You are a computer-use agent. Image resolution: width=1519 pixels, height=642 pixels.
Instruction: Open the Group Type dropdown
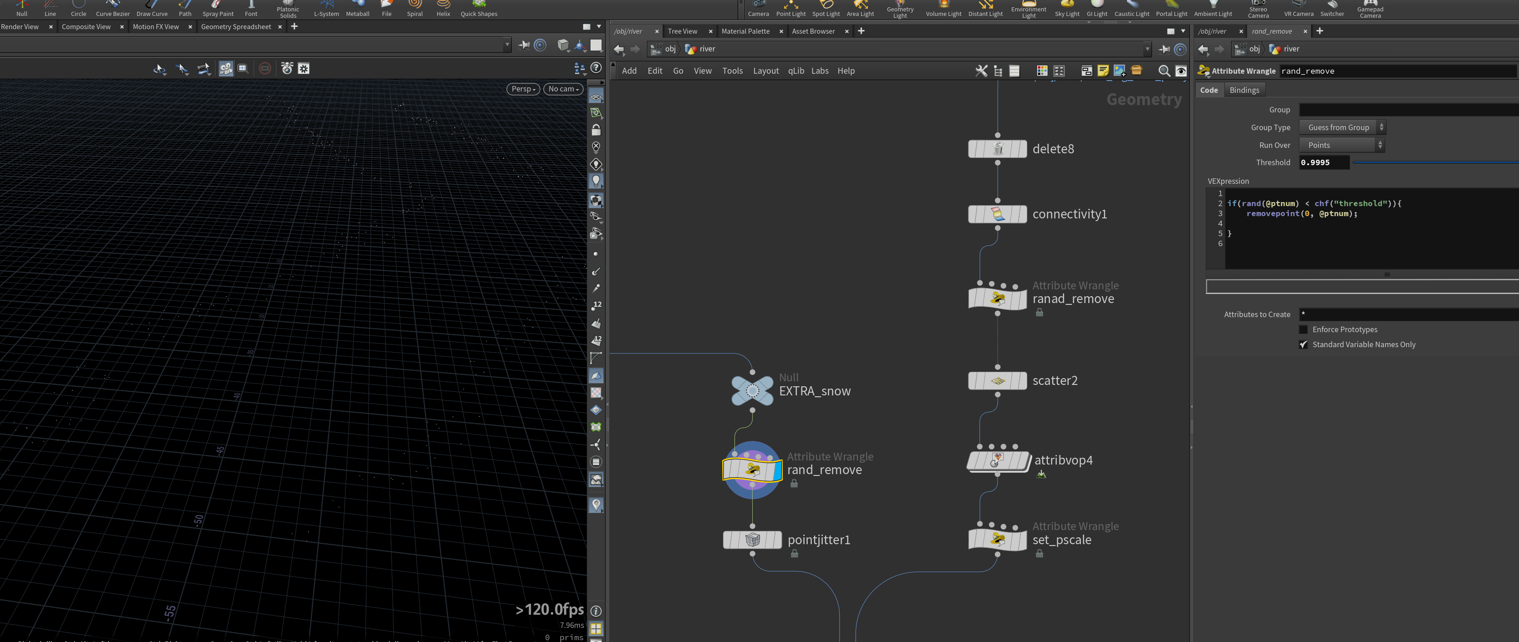tap(1341, 127)
